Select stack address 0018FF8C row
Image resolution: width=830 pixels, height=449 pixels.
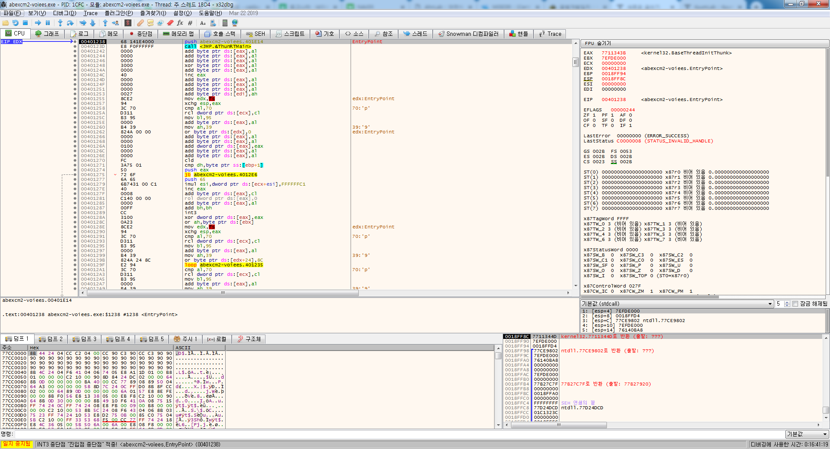coord(664,336)
